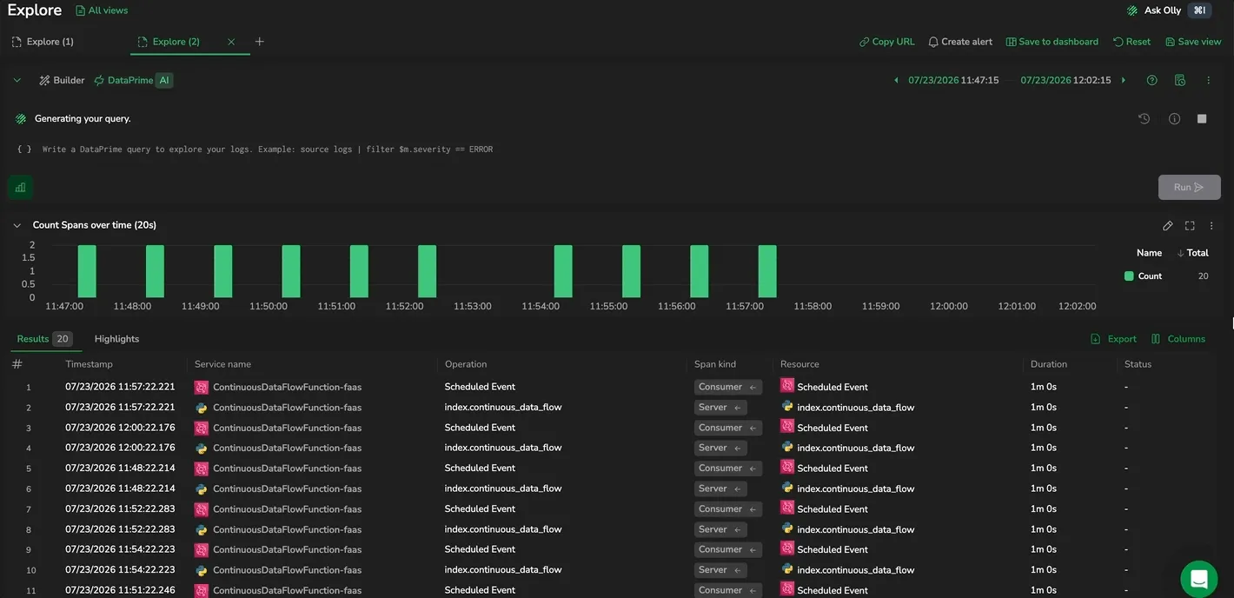The width and height of the screenshot is (1234, 598).
Task: Sort legend by Total column
Action: pyautogui.click(x=1192, y=253)
